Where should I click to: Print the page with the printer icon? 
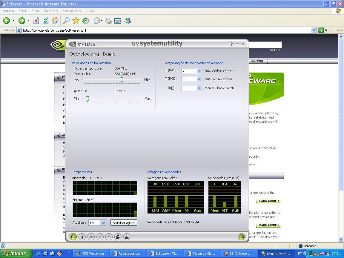coord(108,21)
